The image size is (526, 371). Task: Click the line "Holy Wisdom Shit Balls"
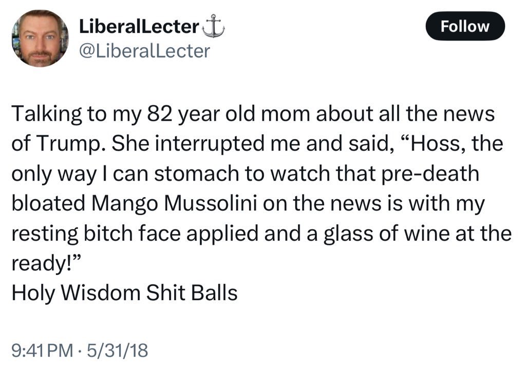[124, 292]
